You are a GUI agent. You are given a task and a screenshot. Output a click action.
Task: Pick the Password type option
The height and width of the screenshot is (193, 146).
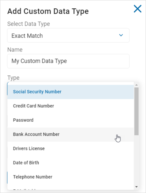[x=70, y=120]
